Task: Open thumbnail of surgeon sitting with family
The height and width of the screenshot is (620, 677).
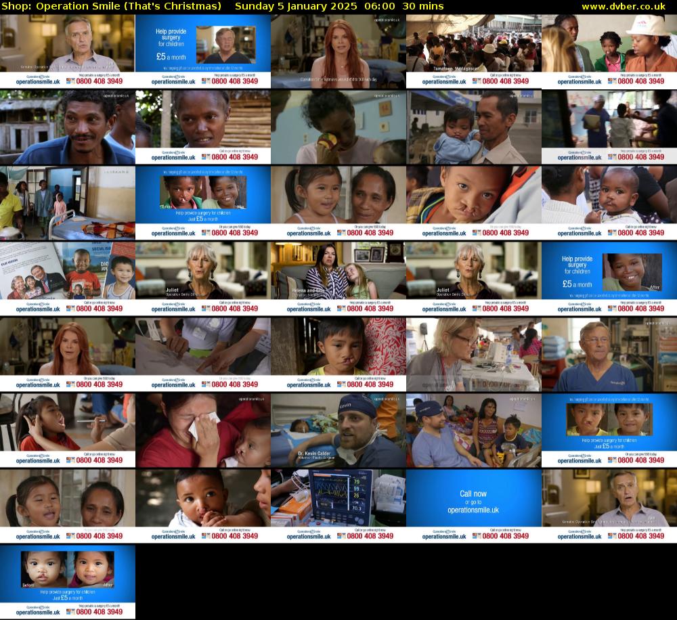Action: click(x=474, y=430)
